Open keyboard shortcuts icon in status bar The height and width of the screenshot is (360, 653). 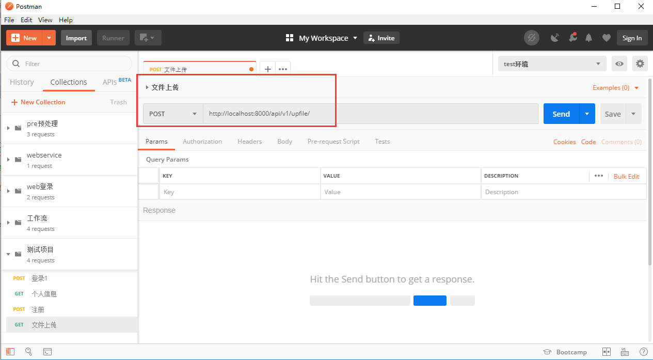tap(625, 352)
